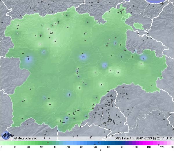Click the 80 label on the scale

[108, 147]
